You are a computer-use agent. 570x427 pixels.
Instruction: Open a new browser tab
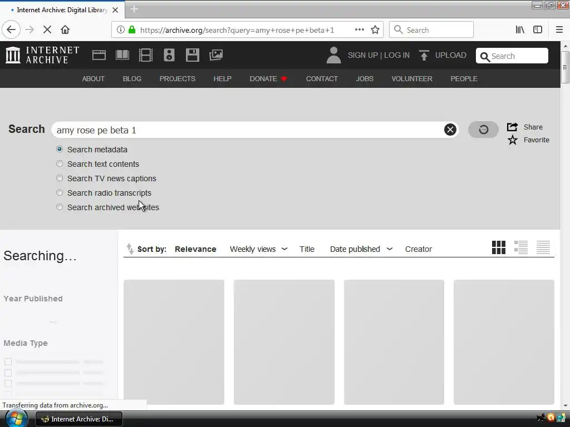[x=134, y=9]
